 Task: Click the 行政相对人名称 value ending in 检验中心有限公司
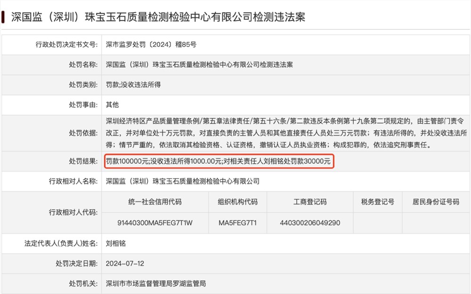click(183, 182)
